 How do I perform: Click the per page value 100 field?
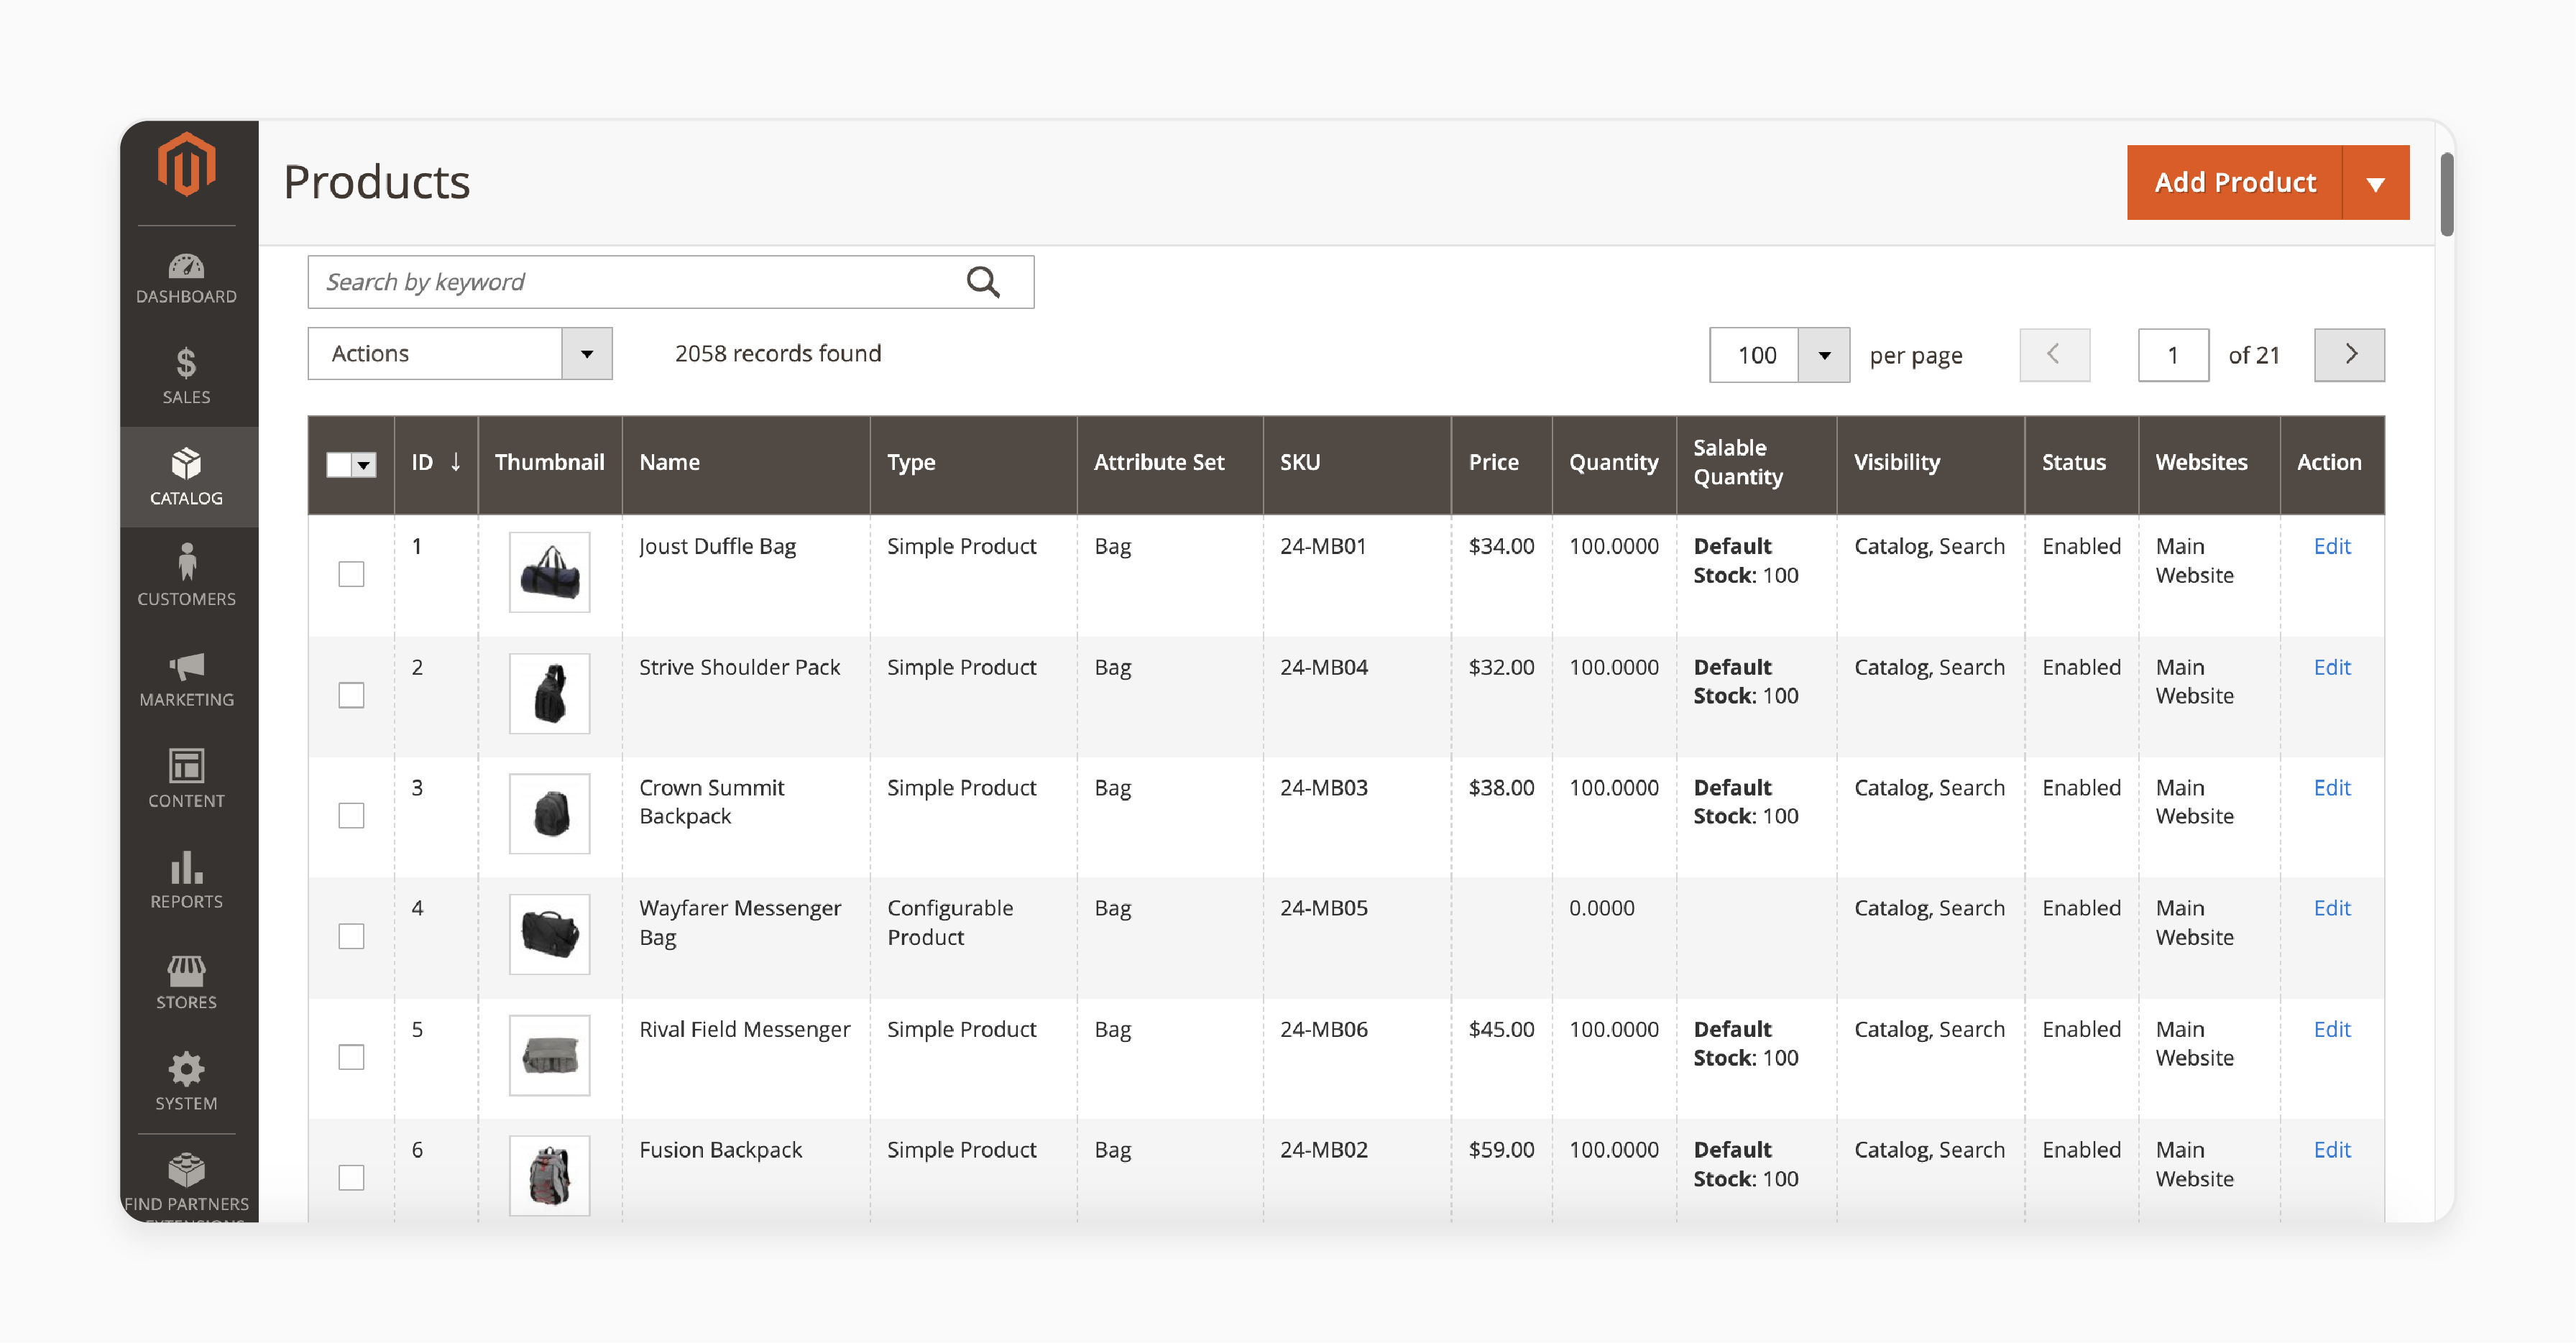tap(1754, 355)
